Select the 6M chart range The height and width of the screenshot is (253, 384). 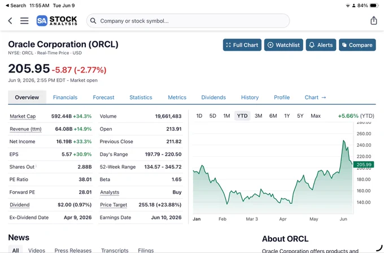[x=273, y=116]
